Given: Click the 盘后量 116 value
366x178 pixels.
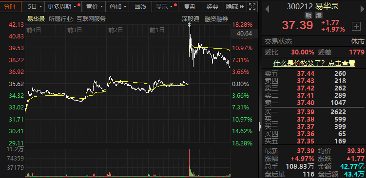Looking at the screenshot, I should click(x=308, y=174).
